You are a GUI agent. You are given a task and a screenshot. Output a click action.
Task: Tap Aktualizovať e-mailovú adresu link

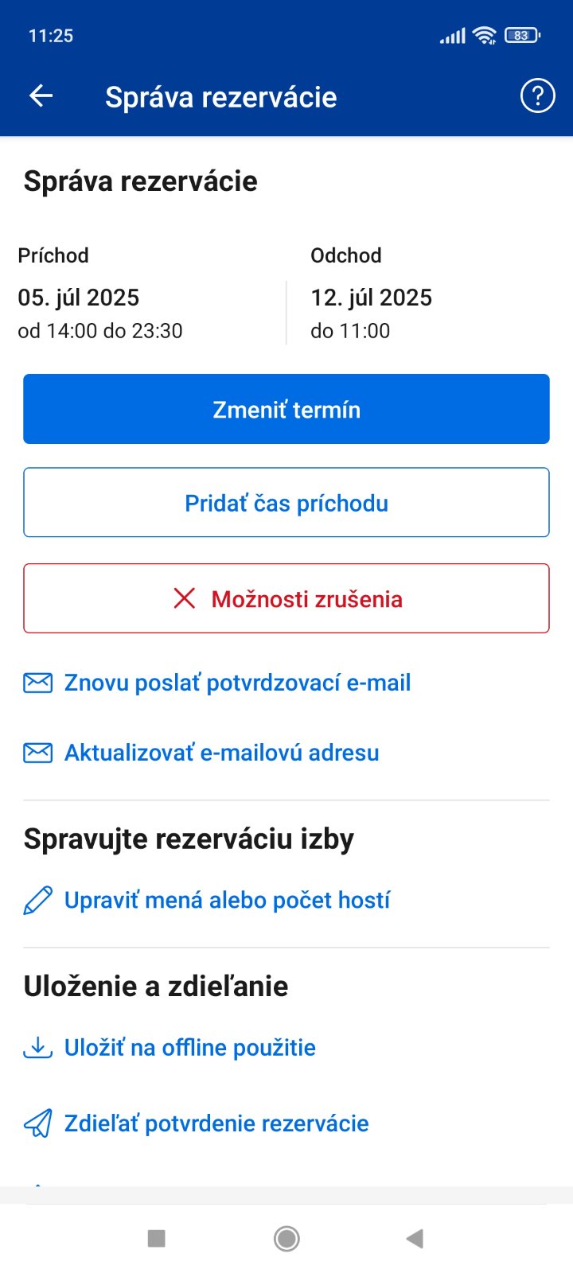(x=221, y=753)
